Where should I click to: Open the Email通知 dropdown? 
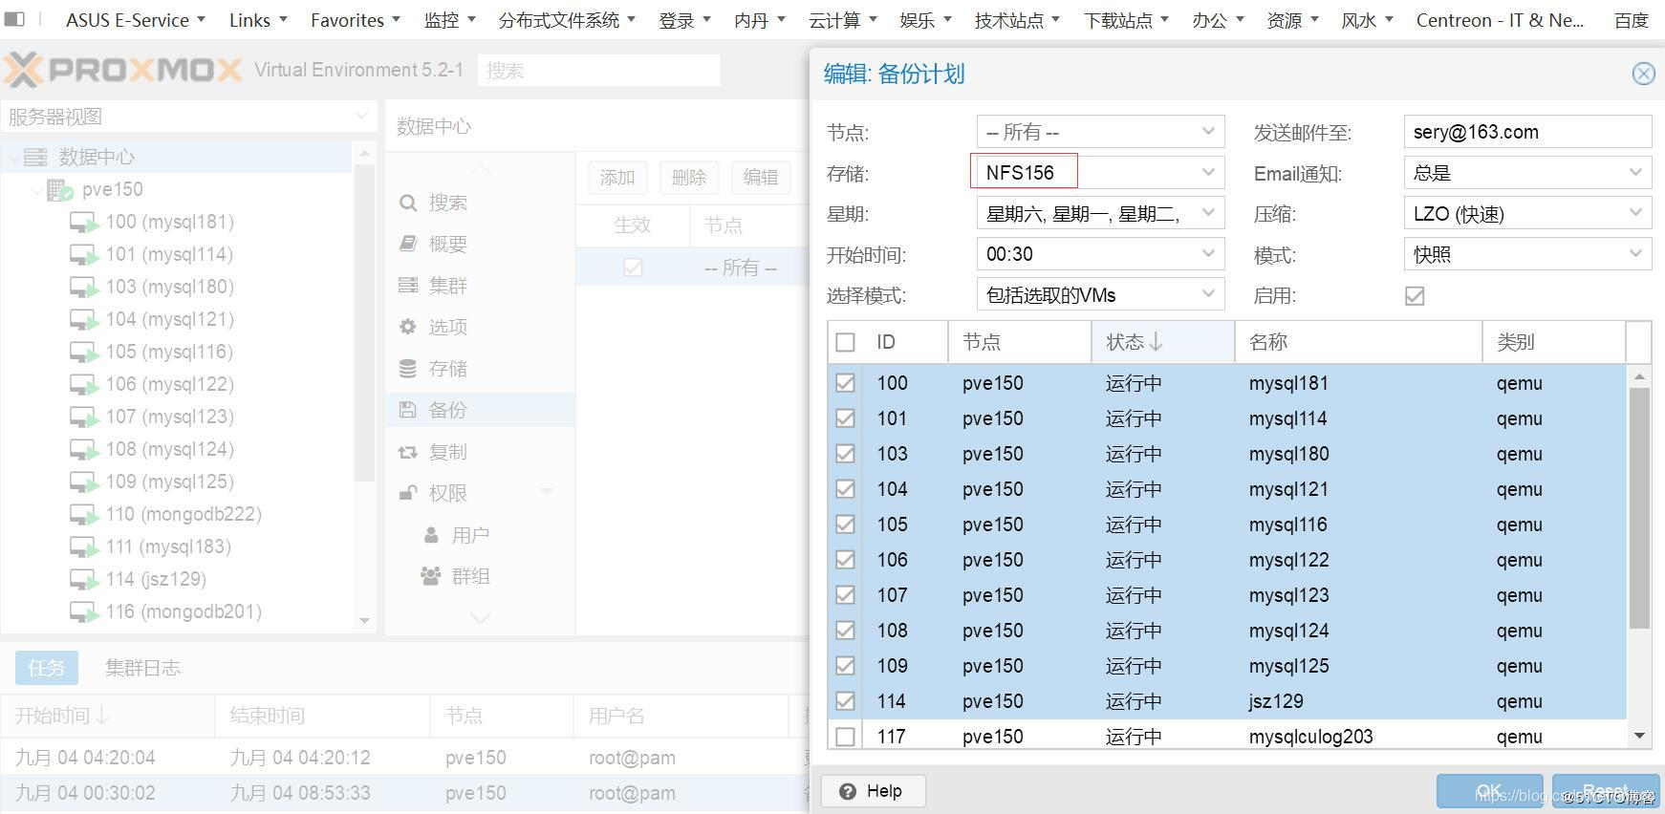pyautogui.click(x=1635, y=173)
